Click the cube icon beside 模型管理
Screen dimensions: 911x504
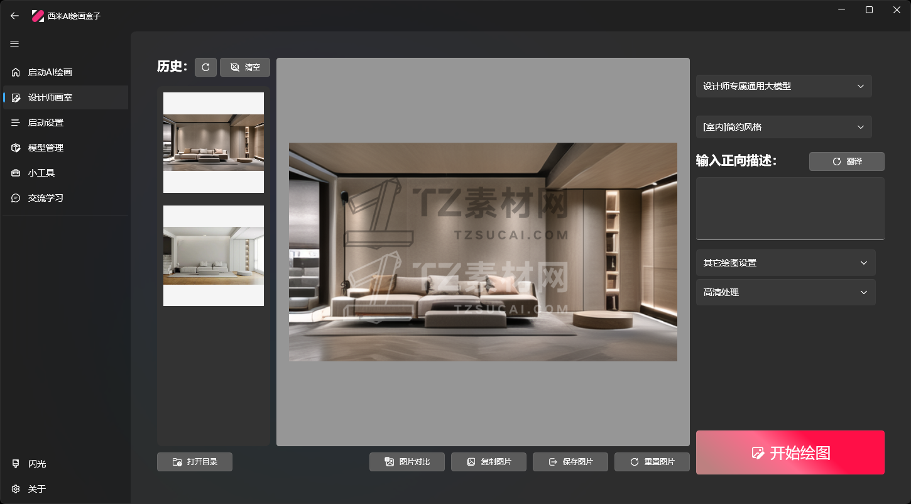16,148
